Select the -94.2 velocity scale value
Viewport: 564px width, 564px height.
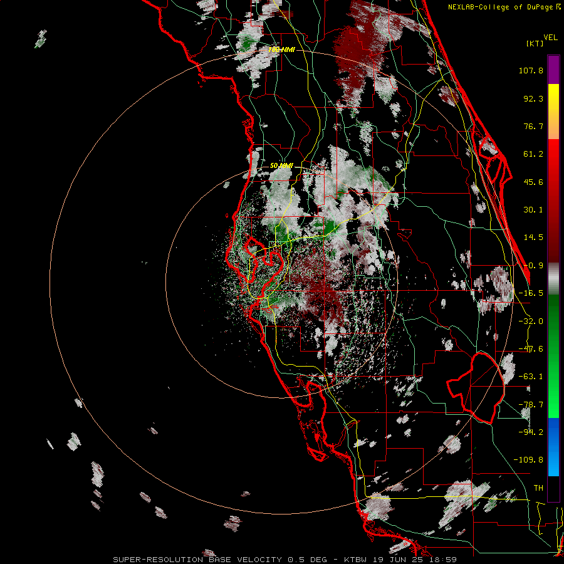click(x=531, y=432)
